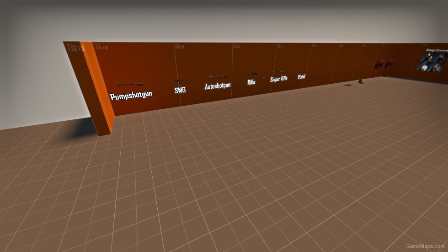
Task: Grab the autoshotgun weapon model
Action: click(218, 77)
